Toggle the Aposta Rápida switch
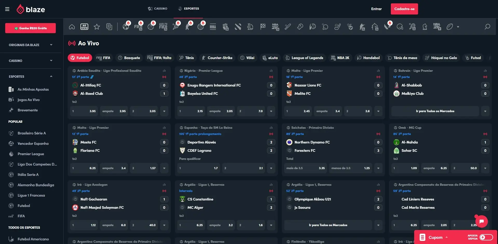 486,237
